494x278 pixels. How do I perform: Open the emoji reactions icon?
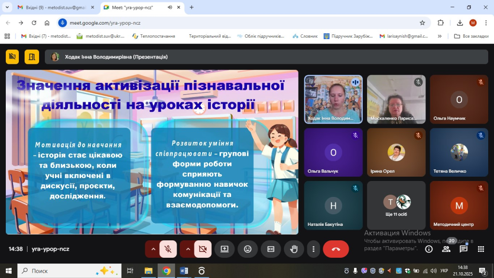247,249
